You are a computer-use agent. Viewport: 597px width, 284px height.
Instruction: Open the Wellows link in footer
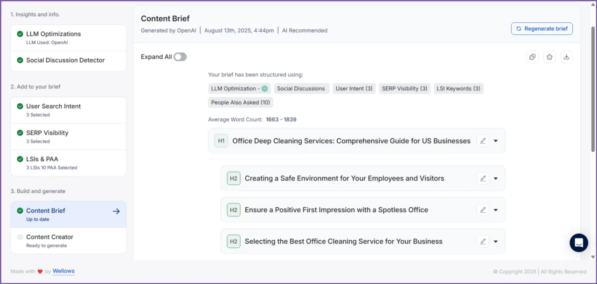tap(63, 271)
